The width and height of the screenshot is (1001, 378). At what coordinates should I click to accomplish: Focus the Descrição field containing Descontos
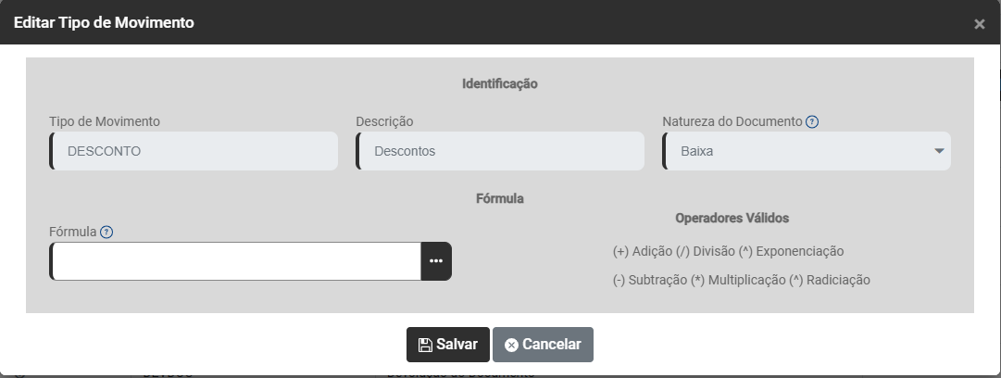[x=500, y=151]
